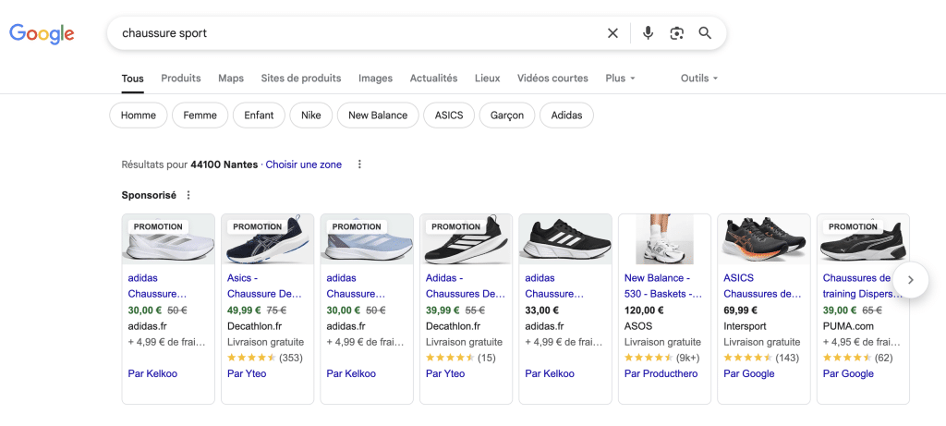Open ASICS Intersport shoe image
946x426 pixels.
pyautogui.click(x=764, y=239)
